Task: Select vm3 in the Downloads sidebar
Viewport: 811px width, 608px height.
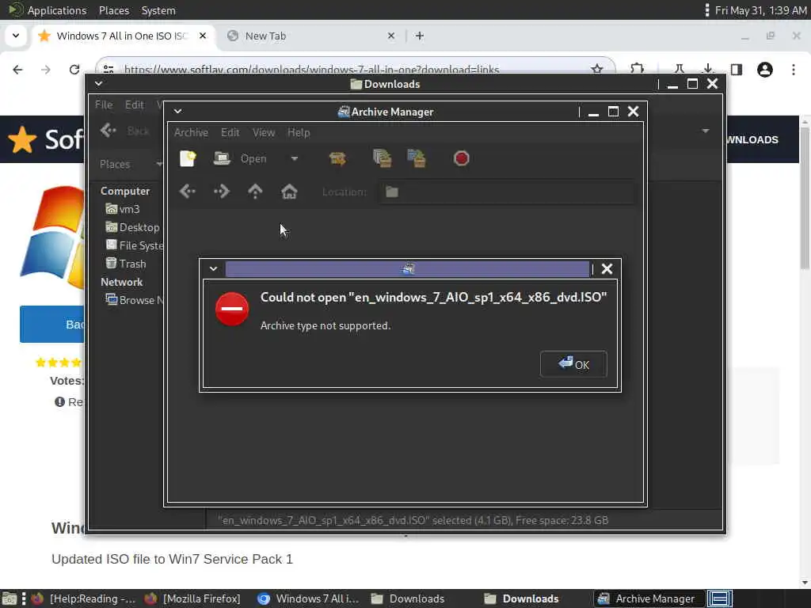Action: (123, 209)
